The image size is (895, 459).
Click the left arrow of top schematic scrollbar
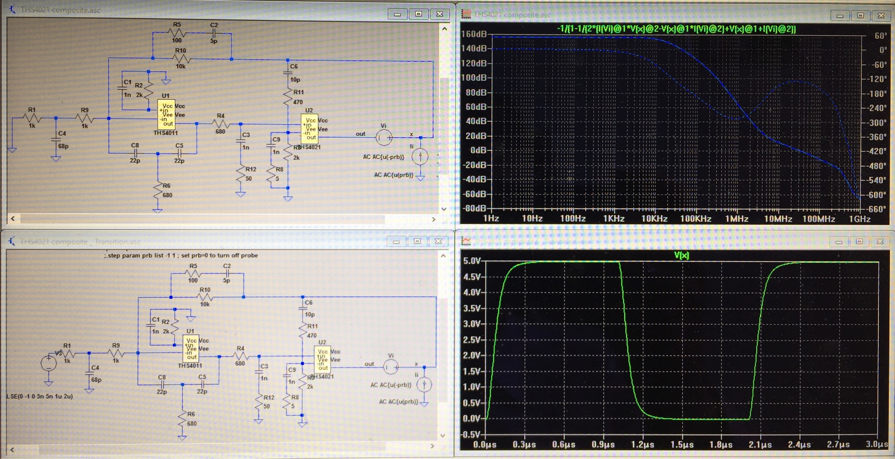(13, 218)
